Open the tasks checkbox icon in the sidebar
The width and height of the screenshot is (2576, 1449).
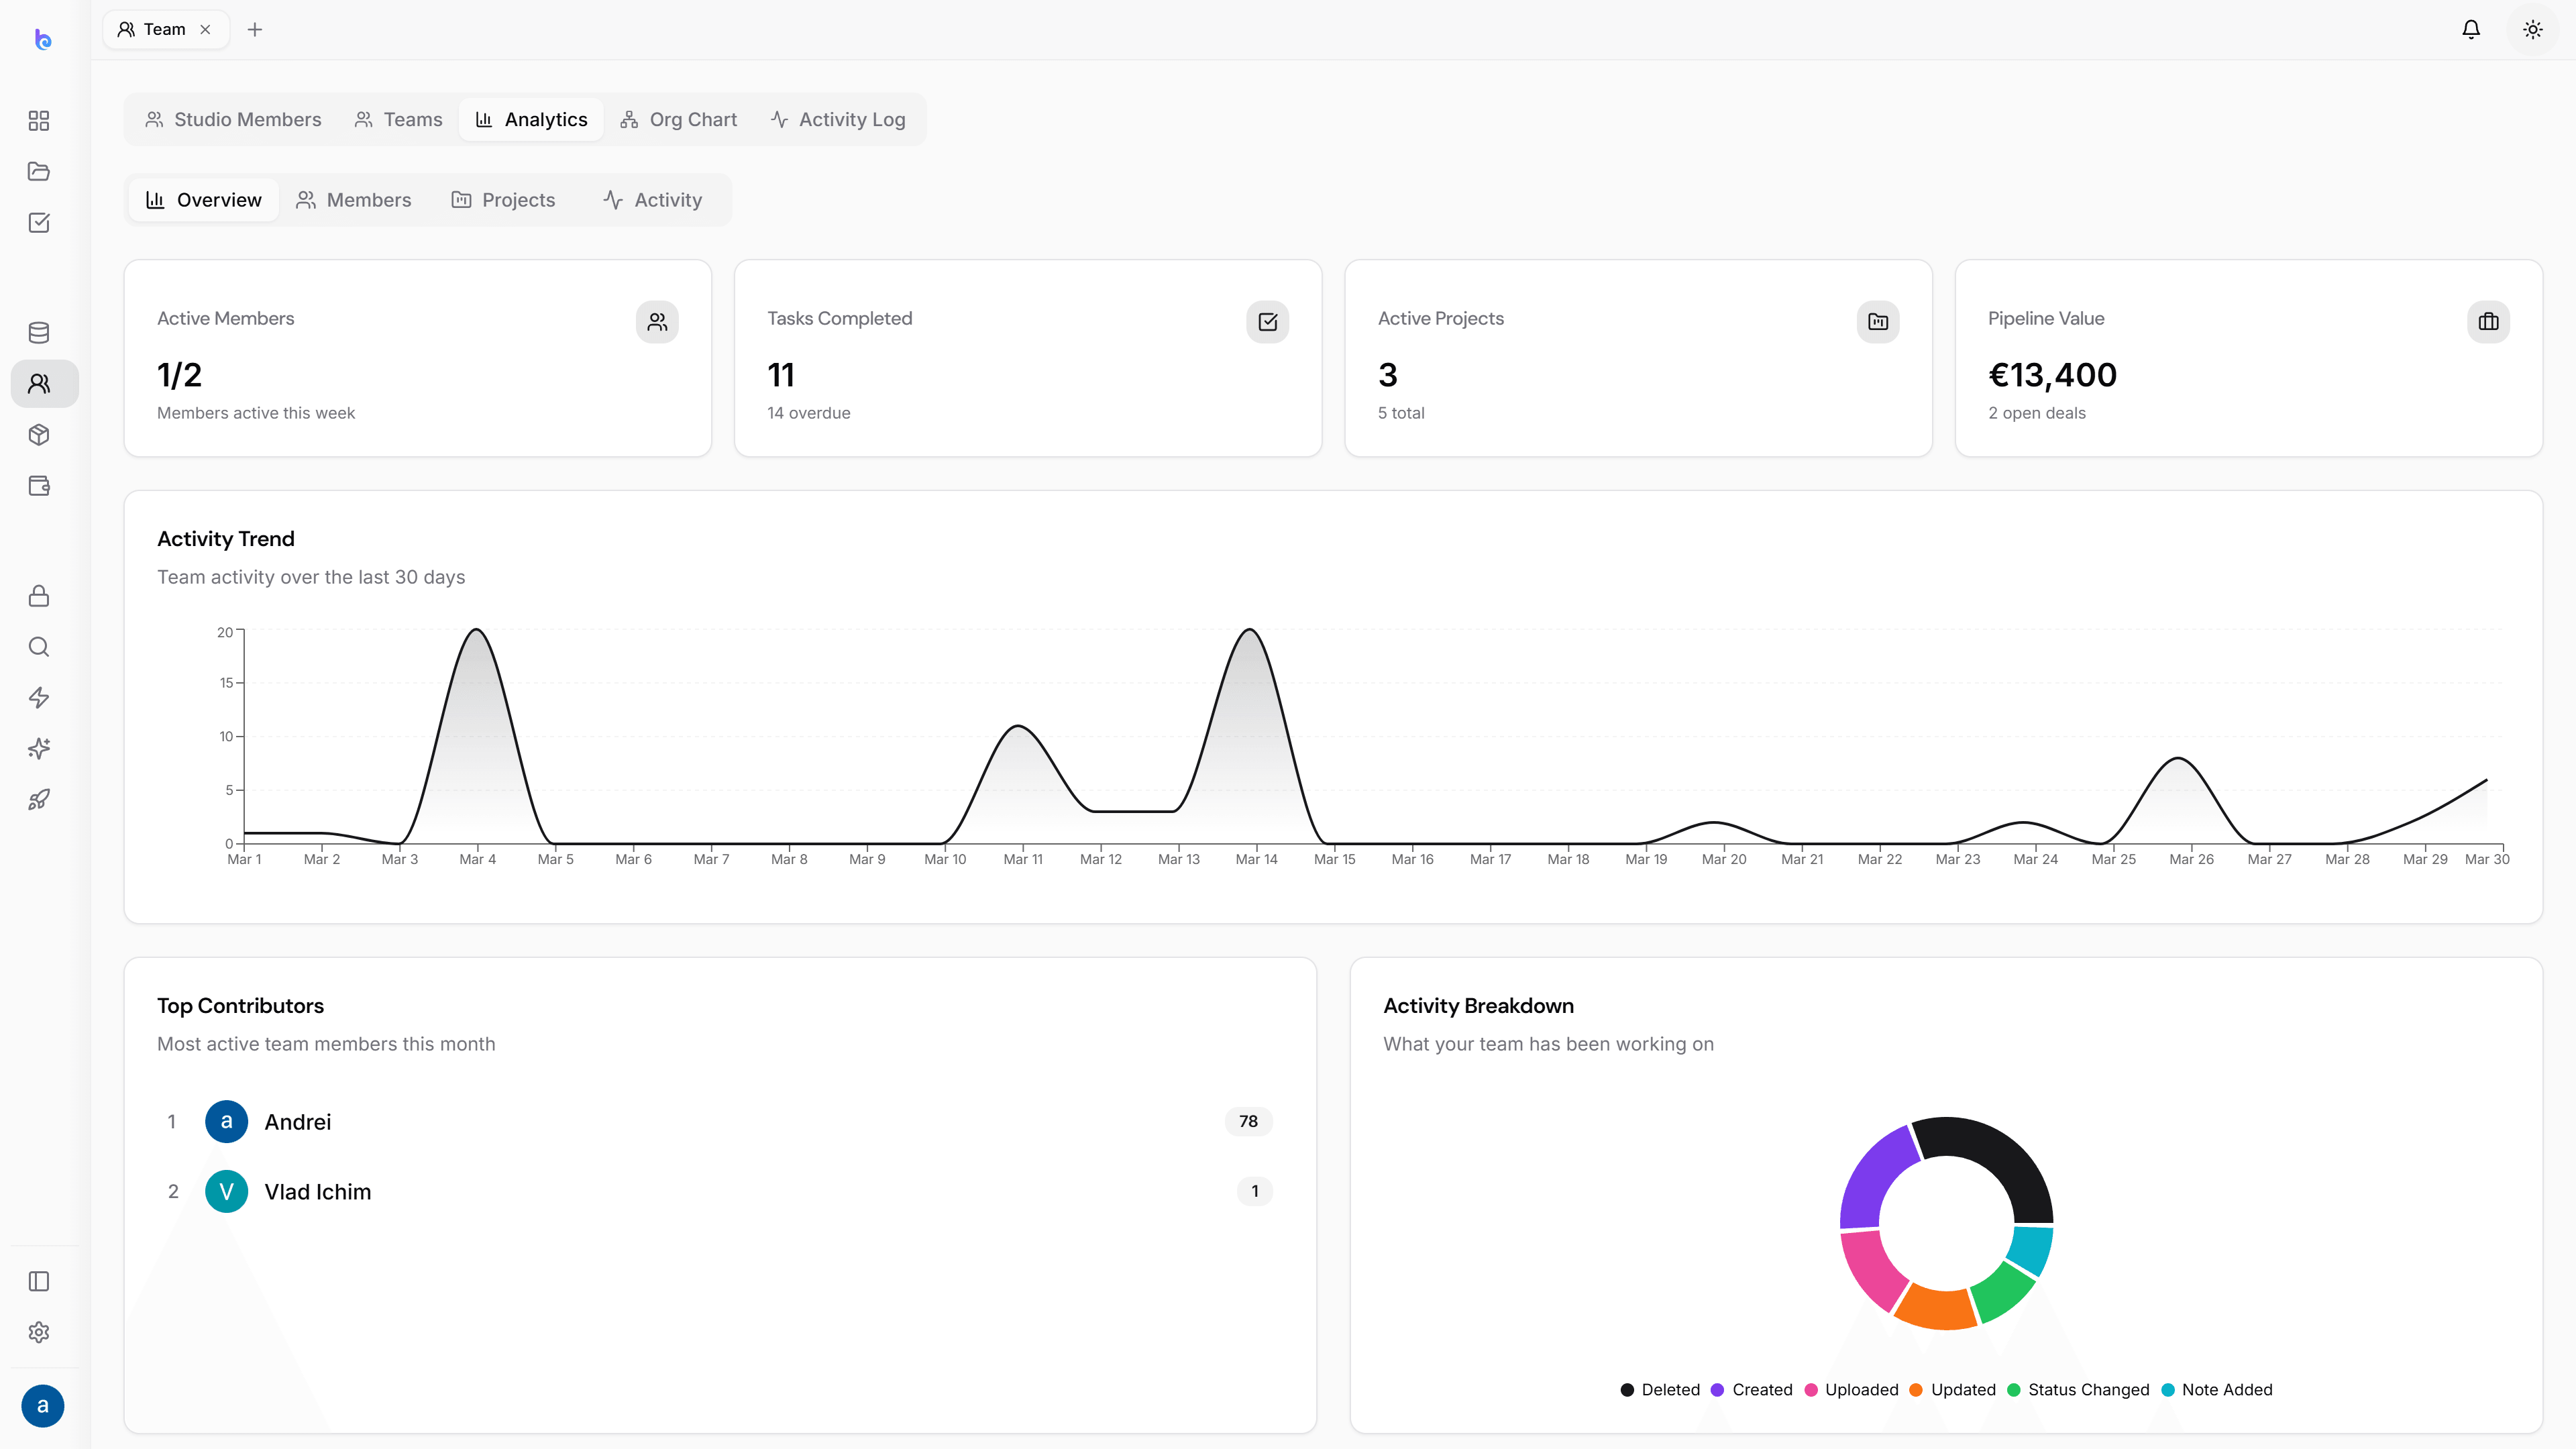point(39,222)
